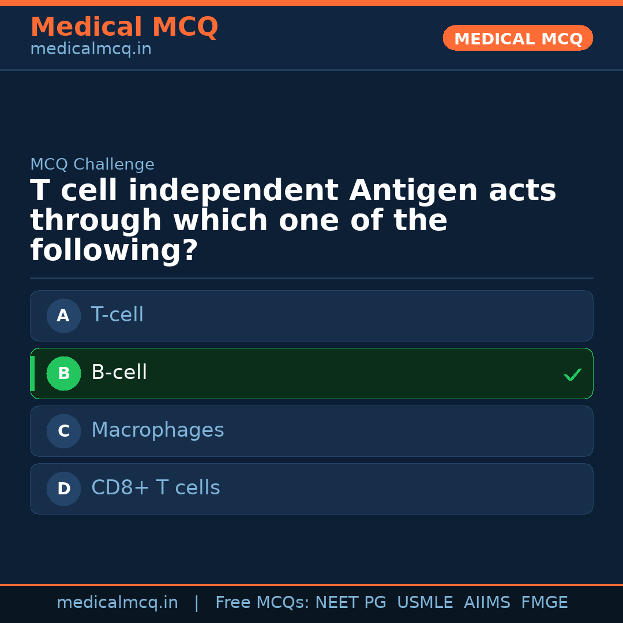623x623 pixels.
Task: Click the MCQ Challenge label
Action: tap(92, 164)
